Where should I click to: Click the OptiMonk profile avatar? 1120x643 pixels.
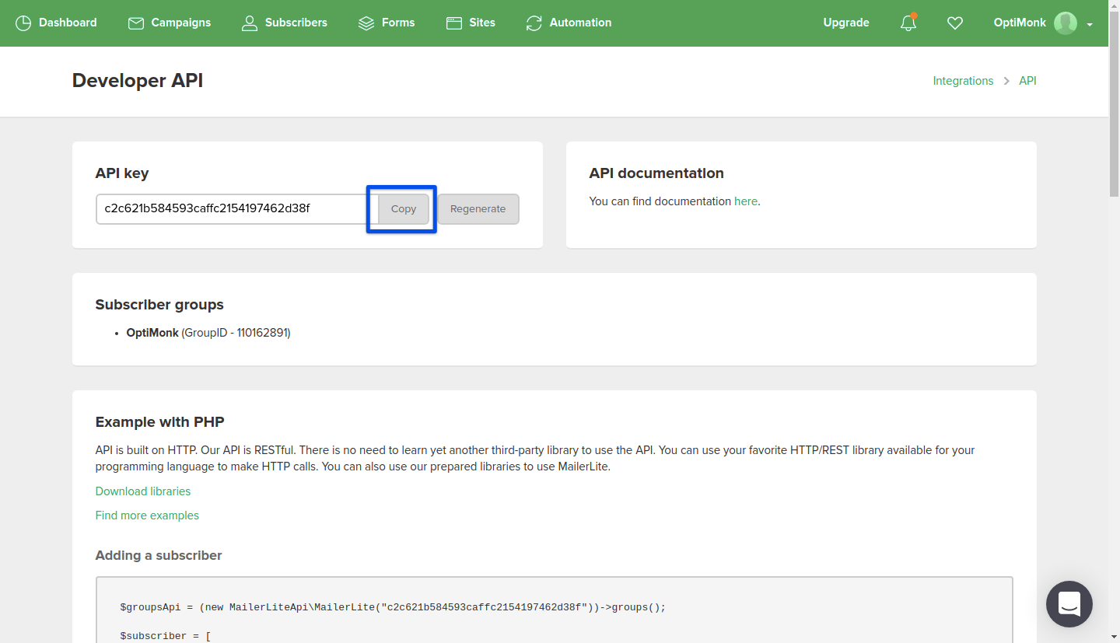coord(1066,23)
